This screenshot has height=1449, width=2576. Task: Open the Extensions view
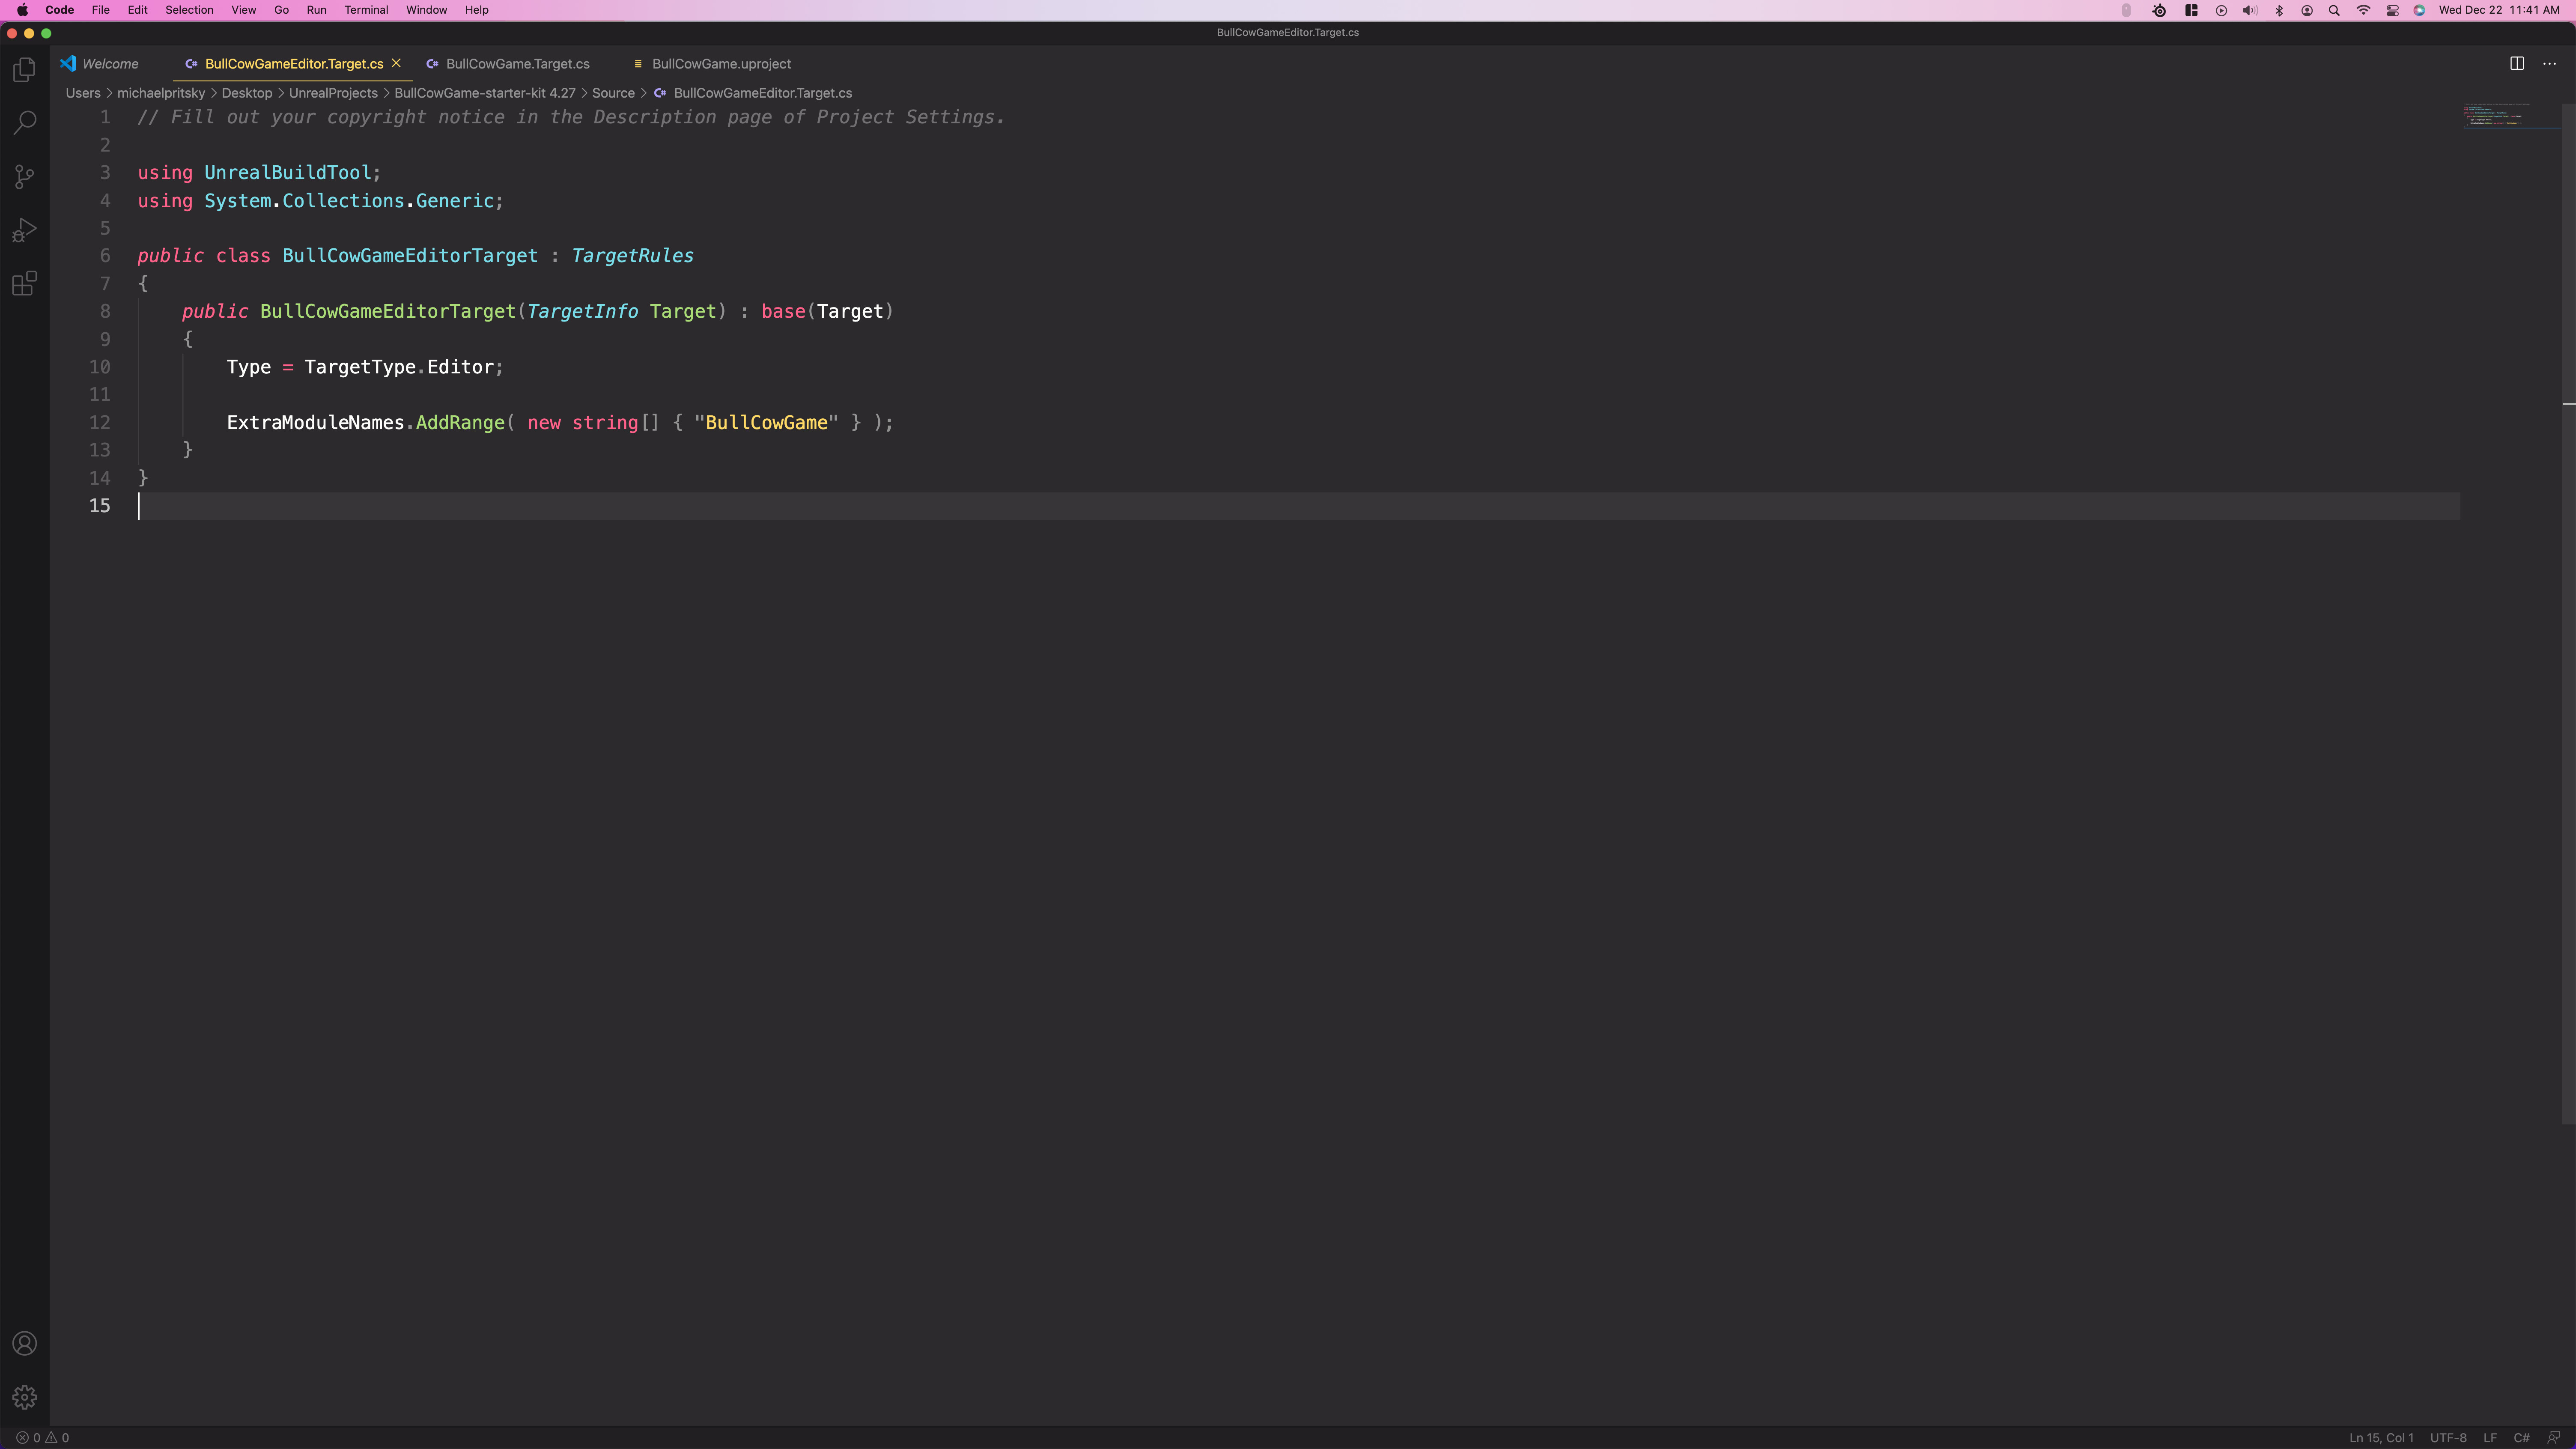pyautogui.click(x=24, y=284)
